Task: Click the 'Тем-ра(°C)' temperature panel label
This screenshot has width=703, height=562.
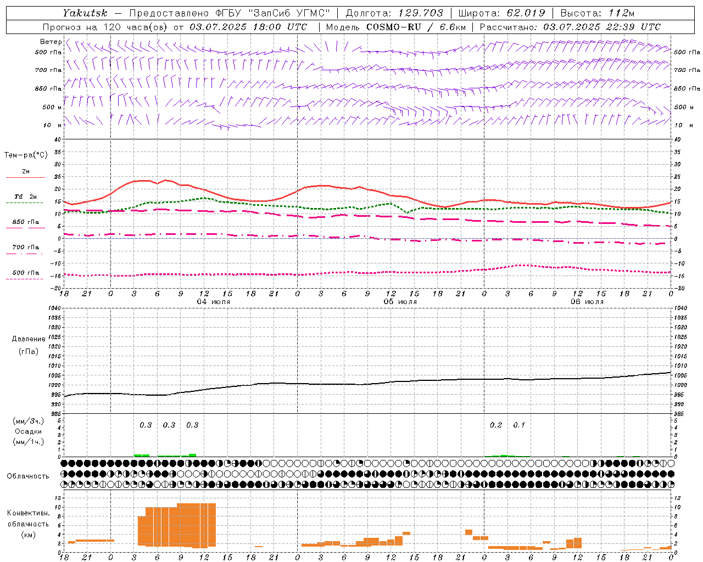Action: click(x=26, y=155)
